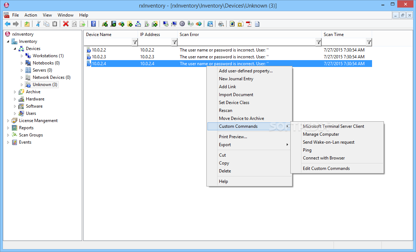This screenshot has width=416, height=252.
Task: Open Edit Custom Commands
Action: click(337, 168)
